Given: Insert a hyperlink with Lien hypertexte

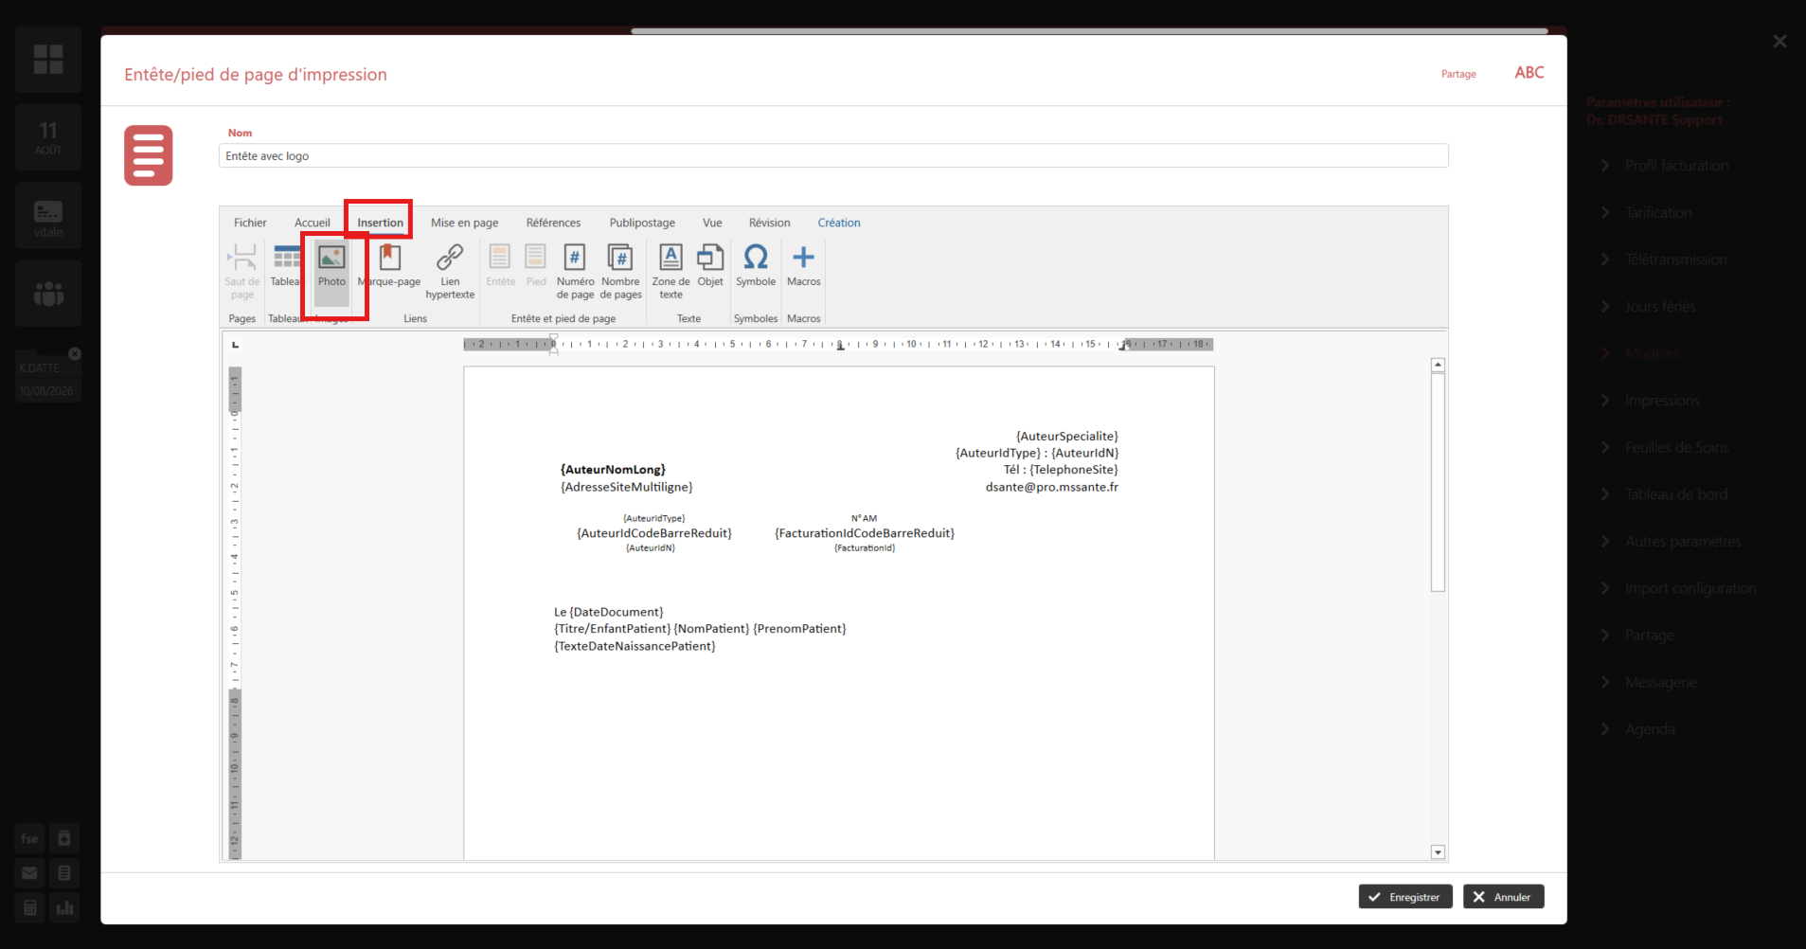Looking at the screenshot, I should (450, 272).
